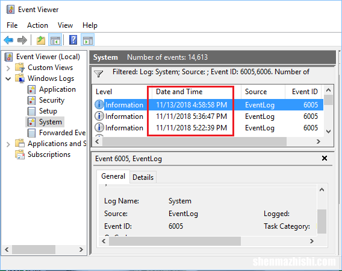This screenshot has width=342, height=271.
Task: Click the Up One Level folder icon
Action: [41, 40]
